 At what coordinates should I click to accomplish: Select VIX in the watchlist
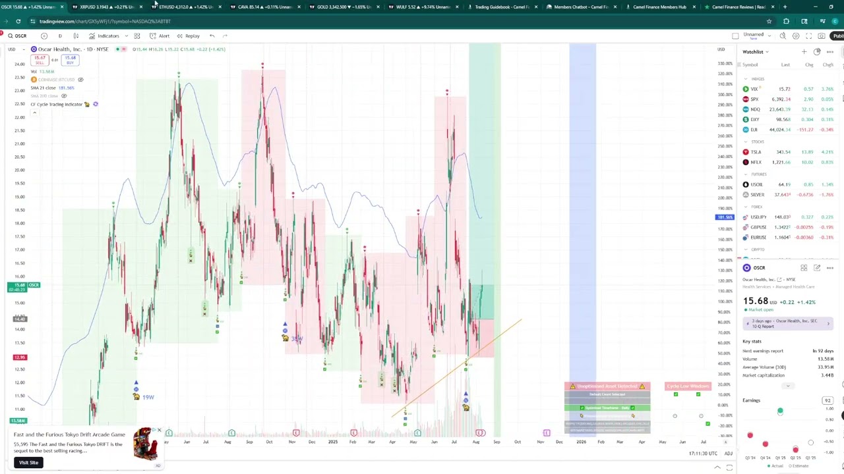coord(789,89)
